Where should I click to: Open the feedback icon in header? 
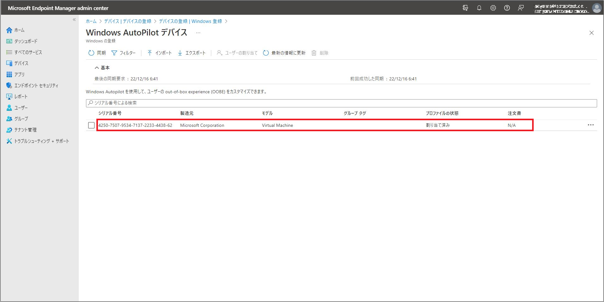tap(521, 8)
